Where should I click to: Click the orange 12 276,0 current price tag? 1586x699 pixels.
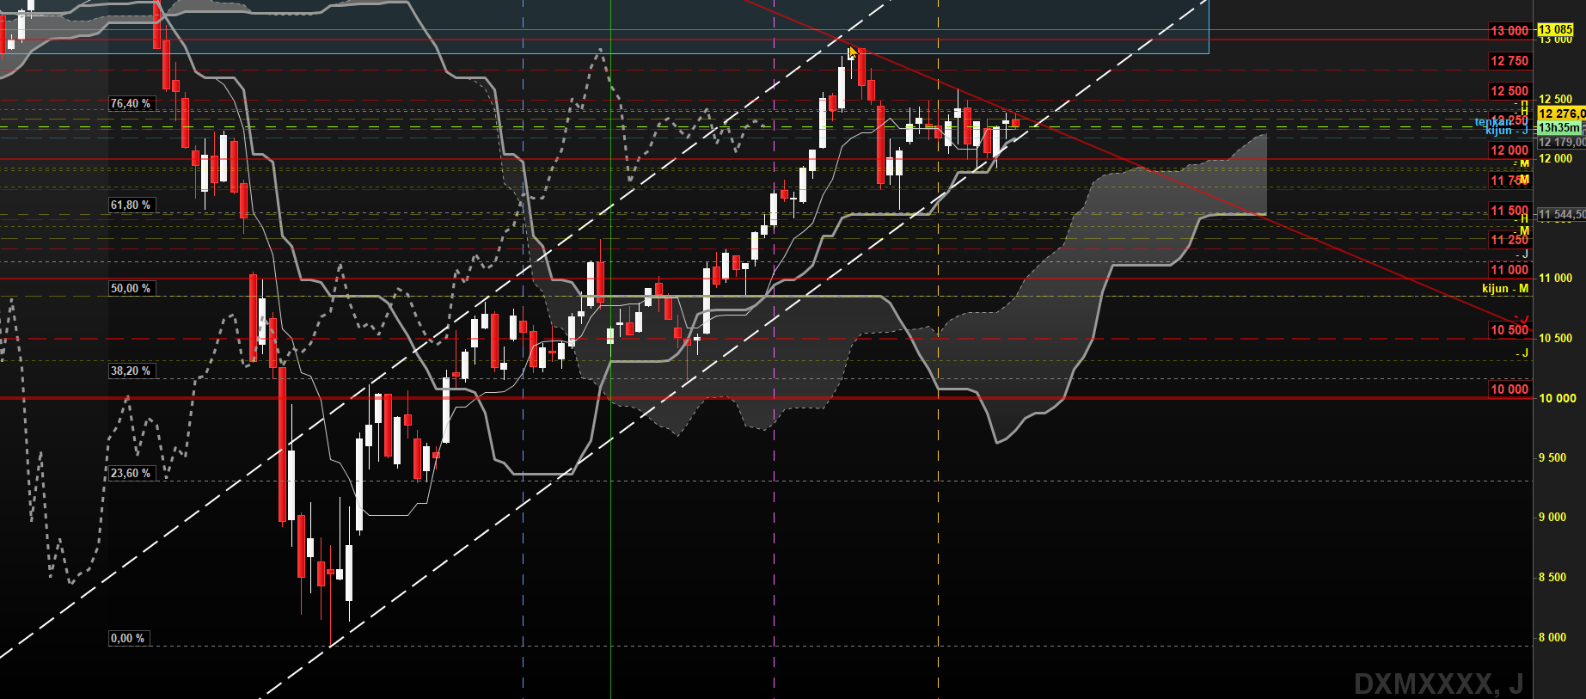1561,113
